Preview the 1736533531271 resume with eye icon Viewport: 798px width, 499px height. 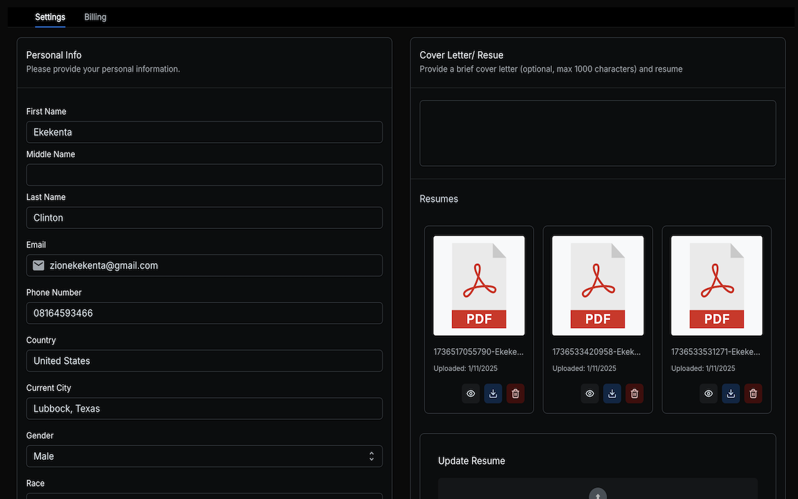pyautogui.click(x=708, y=394)
